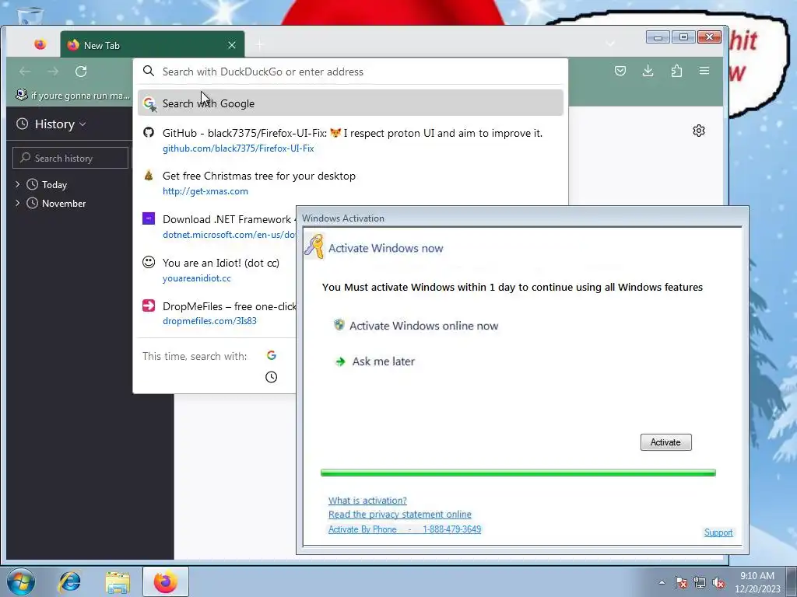Close the New Tab tab
The height and width of the screenshot is (597, 797).
pos(232,45)
